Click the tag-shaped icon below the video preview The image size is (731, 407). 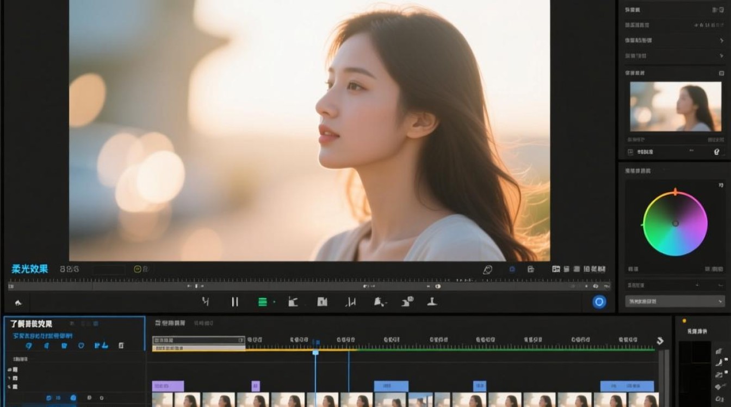[487, 269]
